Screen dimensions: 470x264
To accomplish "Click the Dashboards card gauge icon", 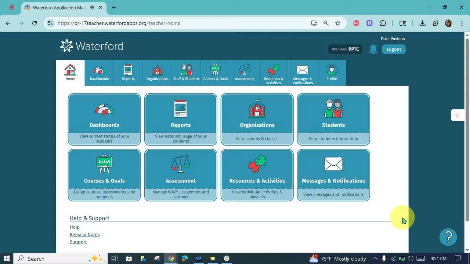I will pos(104,109).
